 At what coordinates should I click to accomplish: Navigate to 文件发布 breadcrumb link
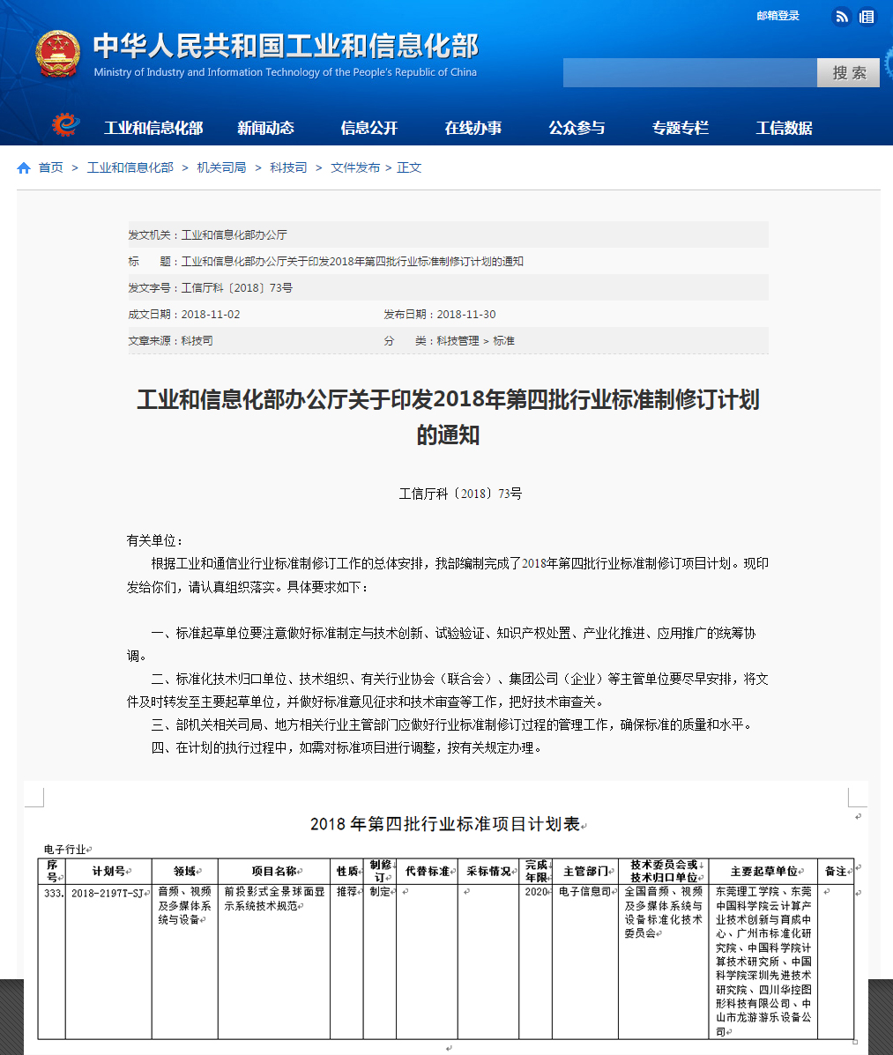coord(355,167)
